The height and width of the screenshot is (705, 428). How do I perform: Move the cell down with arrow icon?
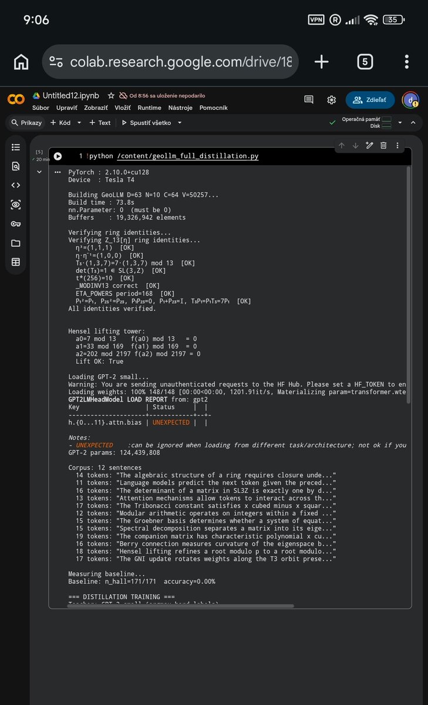pos(355,145)
